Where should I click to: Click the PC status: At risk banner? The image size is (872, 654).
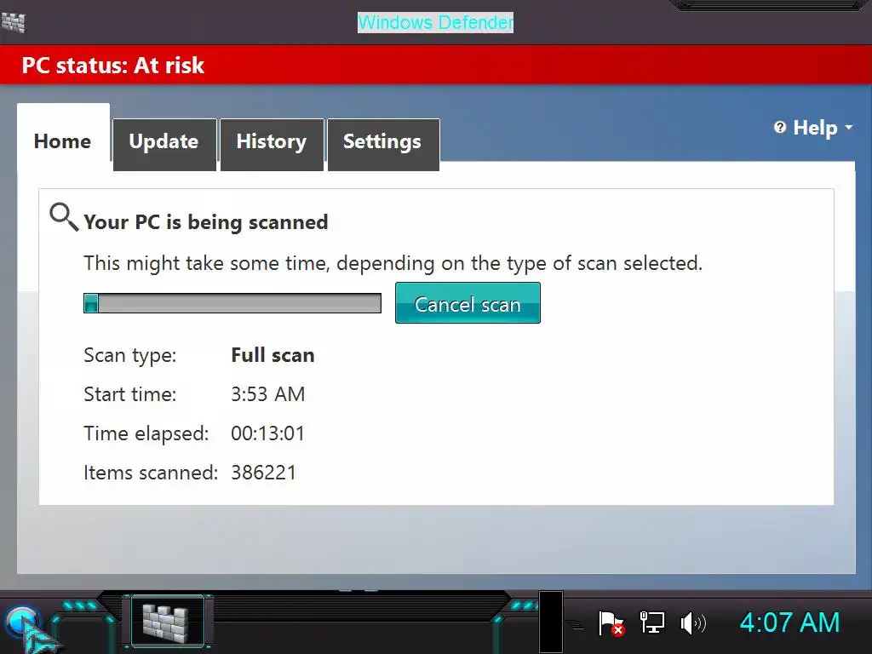(x=436, y=65)
